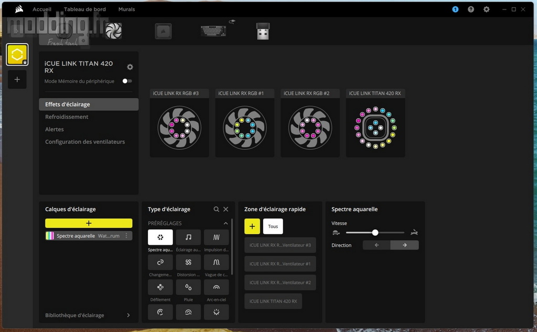Select the keyboard device icon
Image resolution: width=537 pixels, height=332 pixels.
[x=213, y=31]
